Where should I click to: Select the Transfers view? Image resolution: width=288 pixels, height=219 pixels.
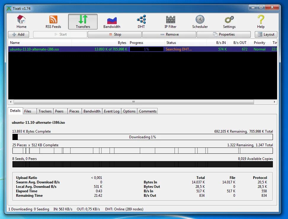click(x=83, y=22)
